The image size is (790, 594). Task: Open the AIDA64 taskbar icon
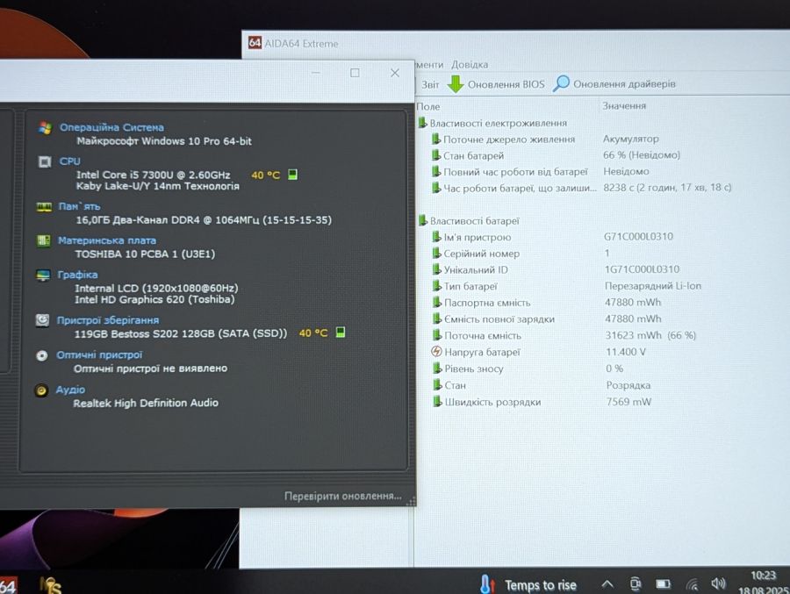point(8,585)
